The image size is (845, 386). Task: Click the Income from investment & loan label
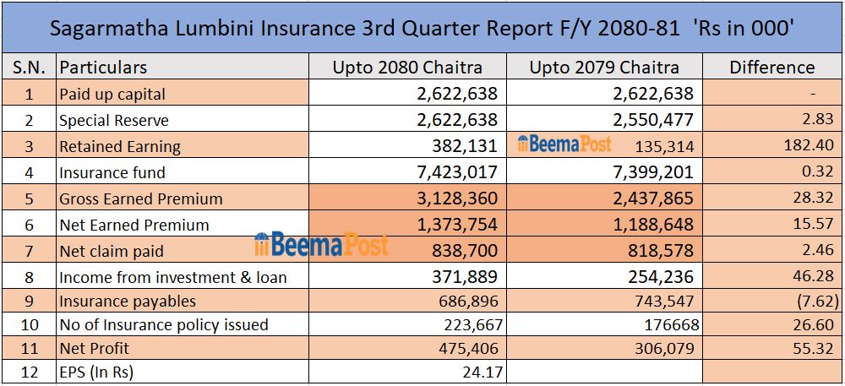173,277
